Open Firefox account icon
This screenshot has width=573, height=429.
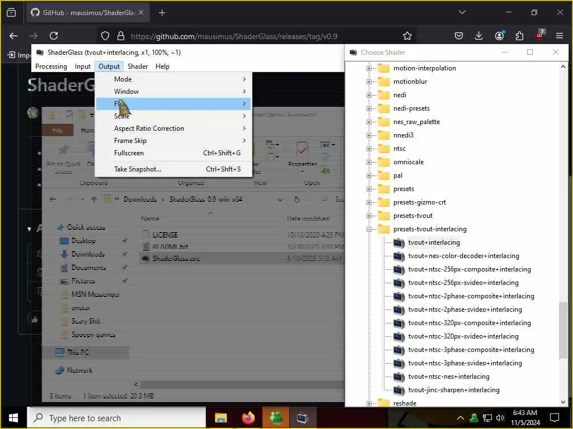click(499, 36)
